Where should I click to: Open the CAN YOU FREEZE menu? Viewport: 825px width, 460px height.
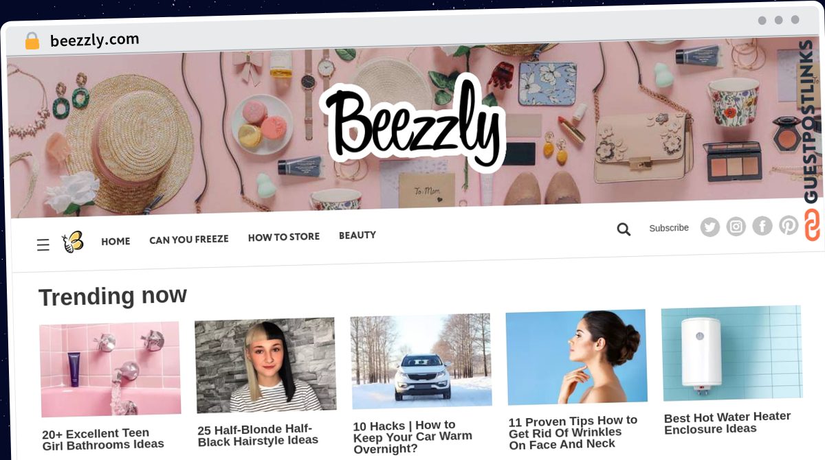(189, 239)
